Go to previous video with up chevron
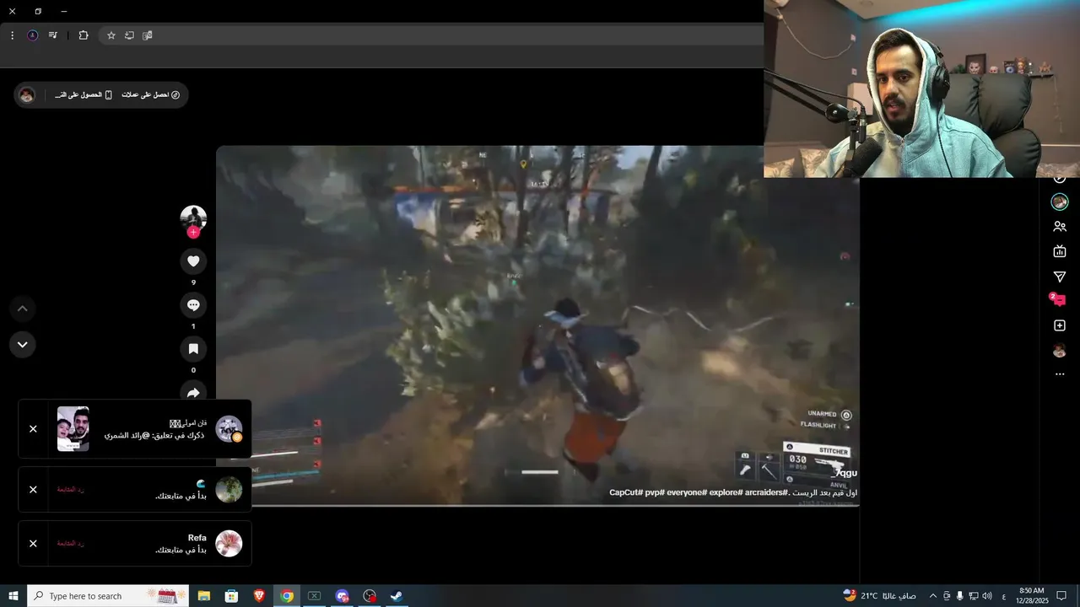This screenshot has width=1080, height=607. click(x=23, y=309)
